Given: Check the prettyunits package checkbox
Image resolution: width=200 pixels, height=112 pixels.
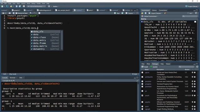Looking at the screenshot, I should (x=142, y=77).
